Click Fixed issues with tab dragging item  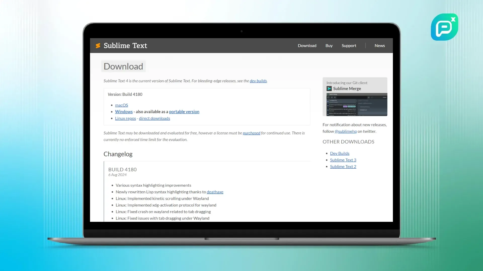(163, 218)
